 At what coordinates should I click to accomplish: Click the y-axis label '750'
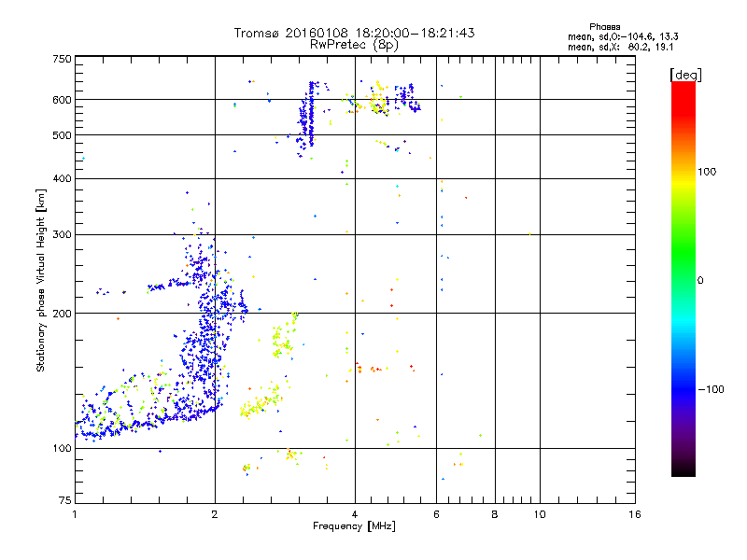coord(62,59)
